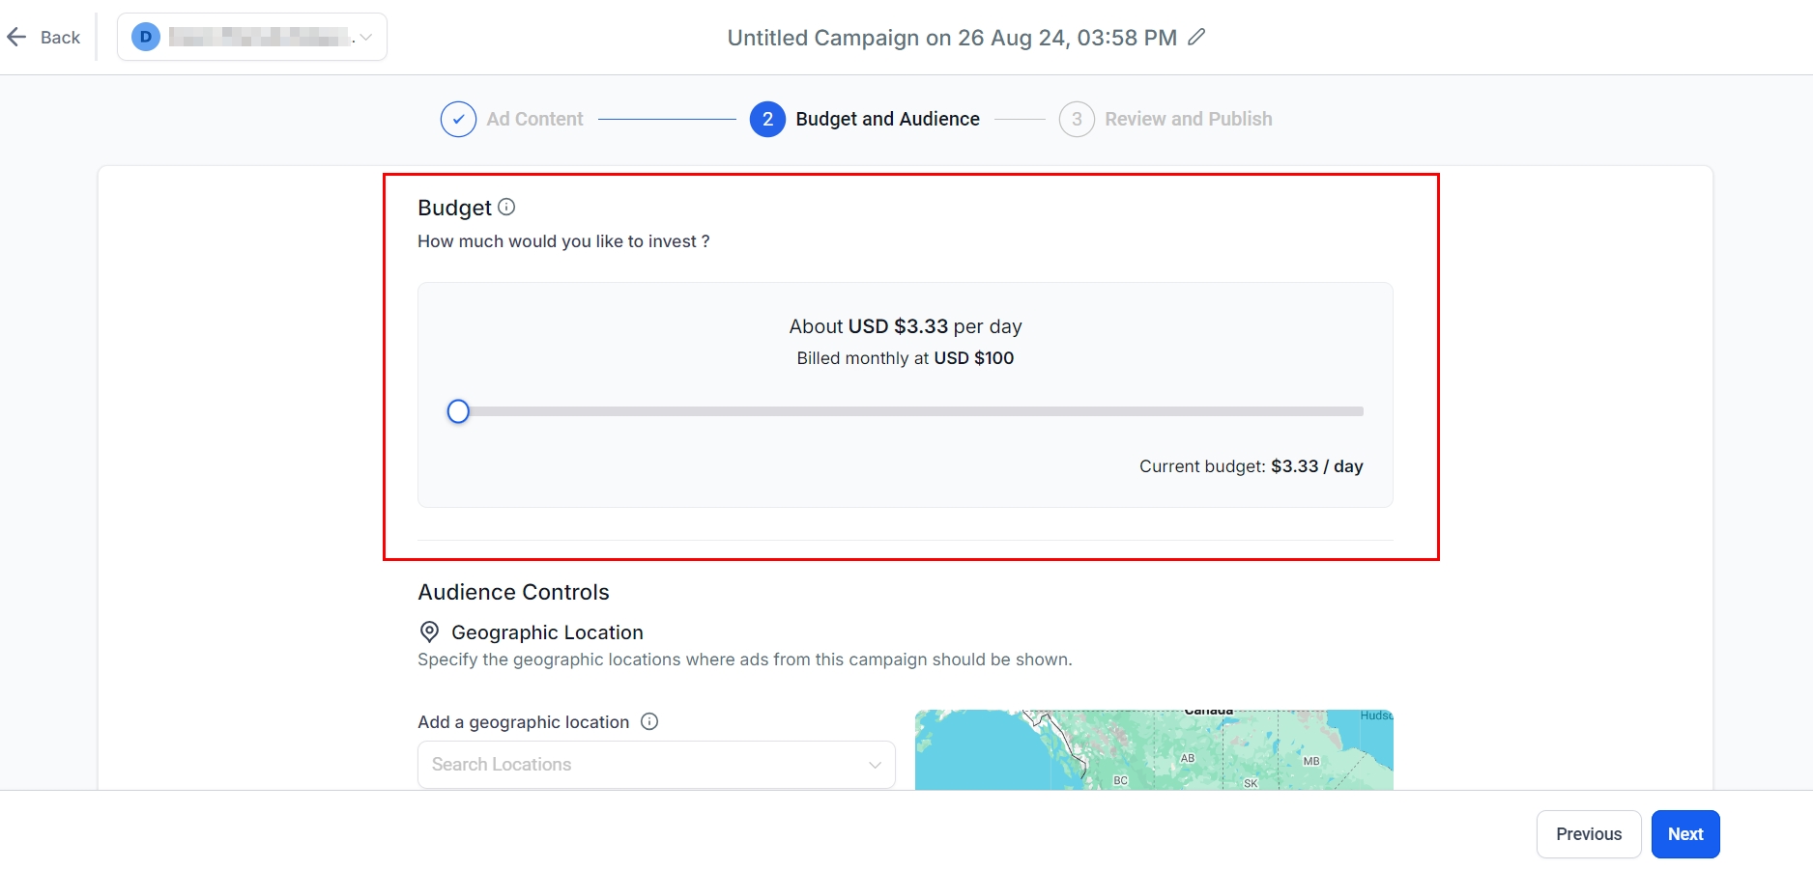The height and width of the screenshot is (870, 1813).
Task: Go to the Ad Content step label
Action: pos(534,120)
